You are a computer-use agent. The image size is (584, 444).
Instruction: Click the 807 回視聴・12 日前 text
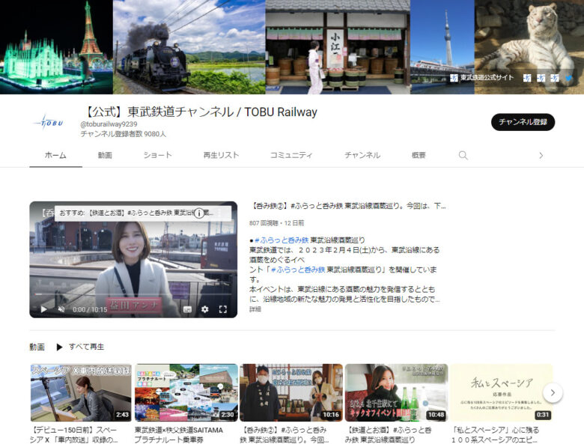(x=277, y=222)
